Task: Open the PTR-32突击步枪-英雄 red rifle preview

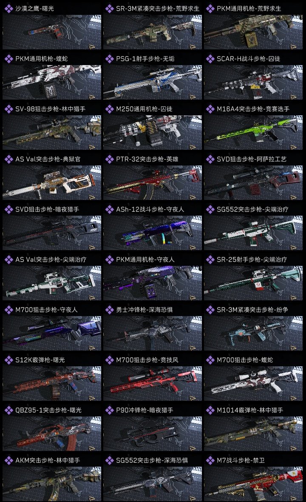Action: tap(153, 183)
